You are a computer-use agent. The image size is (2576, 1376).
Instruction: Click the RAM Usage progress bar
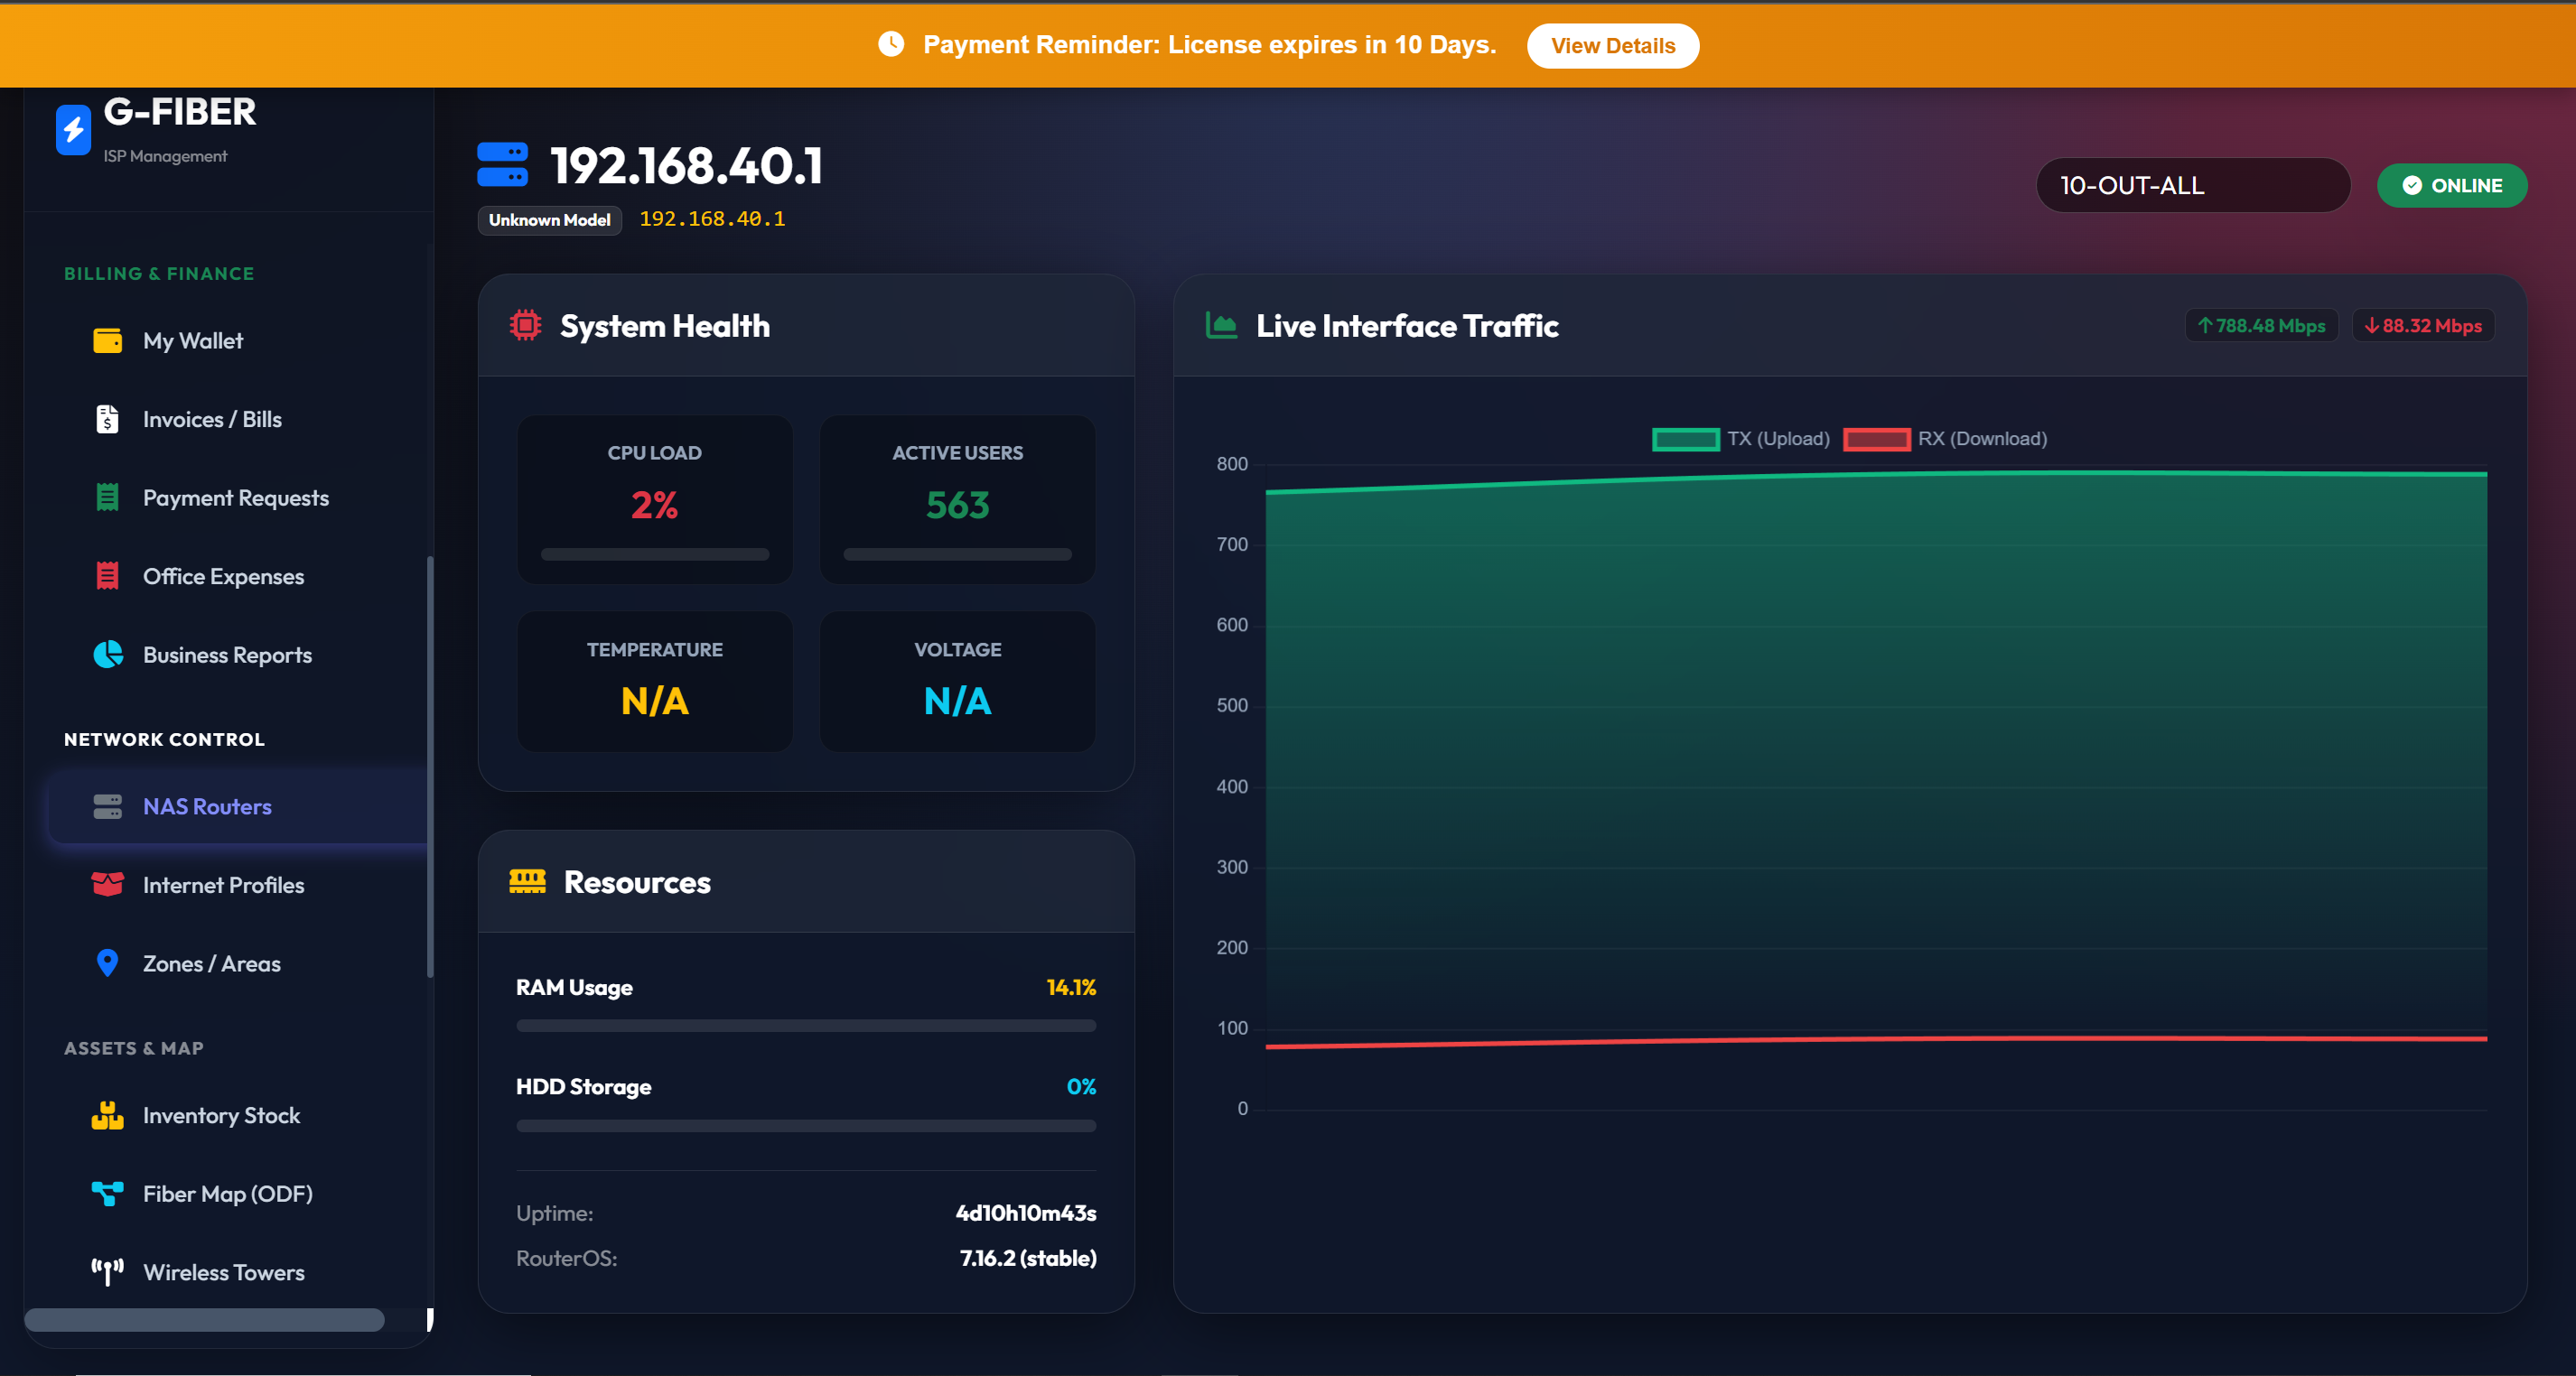click(x=805, y=1026)
